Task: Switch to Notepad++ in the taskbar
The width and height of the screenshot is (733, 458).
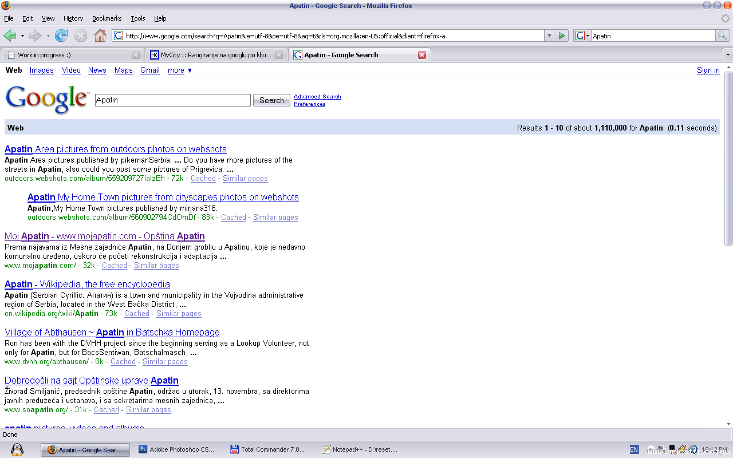Action: (361, 449)
